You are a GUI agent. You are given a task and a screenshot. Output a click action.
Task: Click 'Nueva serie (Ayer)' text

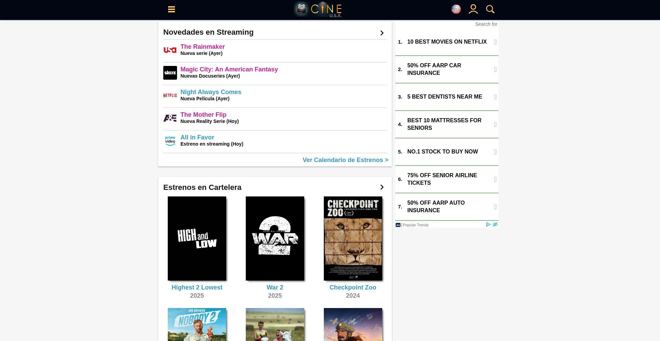point(201,53)
